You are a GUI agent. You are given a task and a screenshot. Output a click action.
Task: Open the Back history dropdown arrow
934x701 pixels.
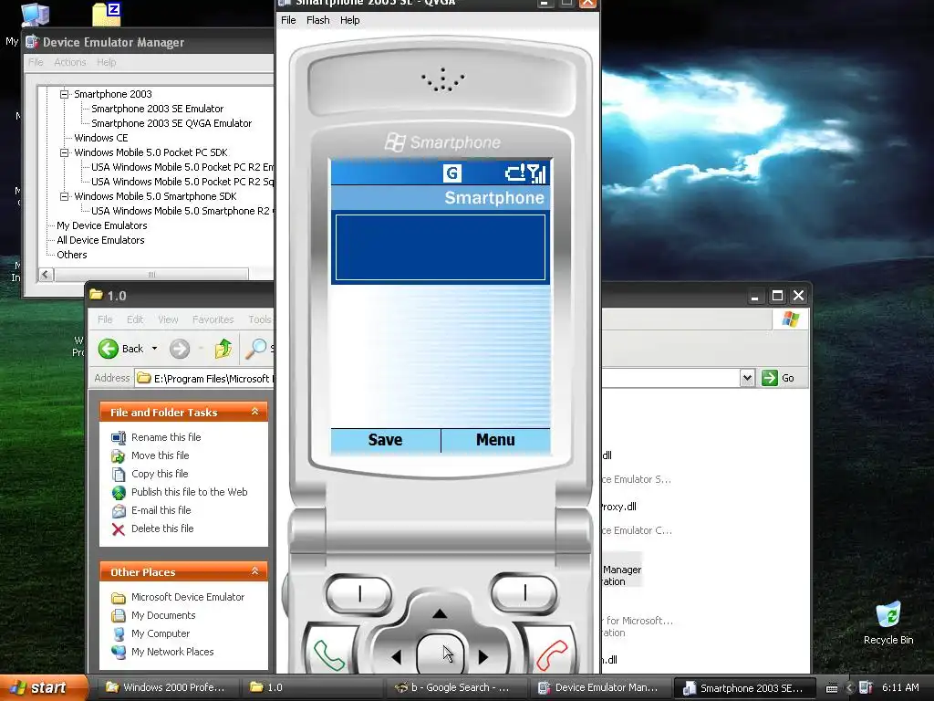154,349
